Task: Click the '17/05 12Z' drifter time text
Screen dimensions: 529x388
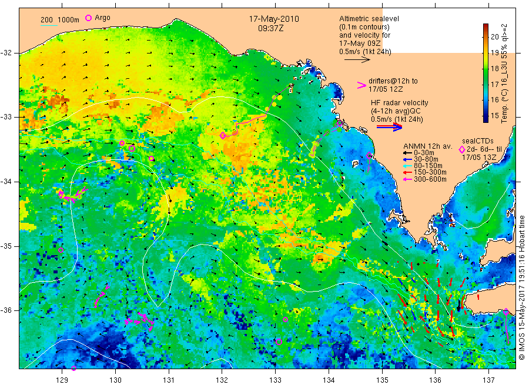Action: pyautogui.click(x=386, y=89)
